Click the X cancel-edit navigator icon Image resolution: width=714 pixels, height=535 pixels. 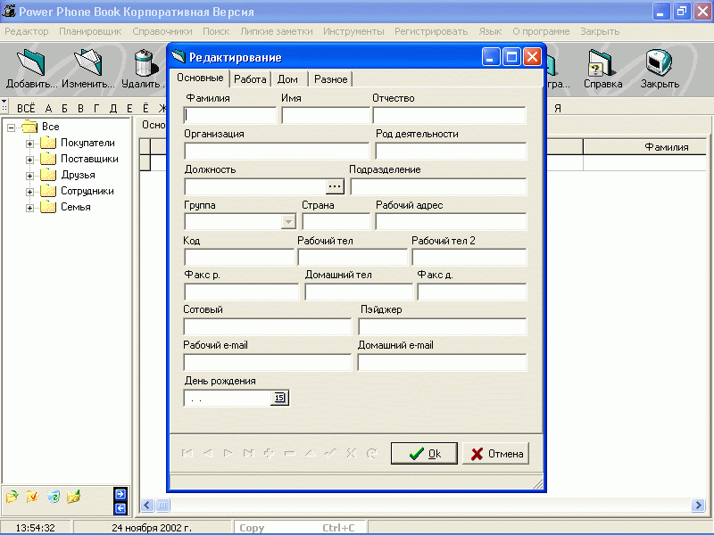click(351, 453)
